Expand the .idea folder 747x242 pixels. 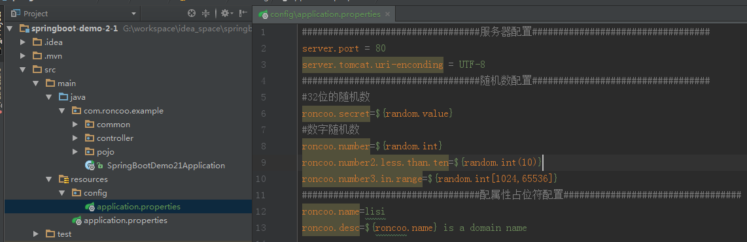(22, 42)
